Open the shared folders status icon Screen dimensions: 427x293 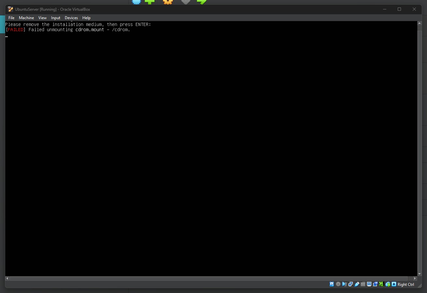coord(363,284)
